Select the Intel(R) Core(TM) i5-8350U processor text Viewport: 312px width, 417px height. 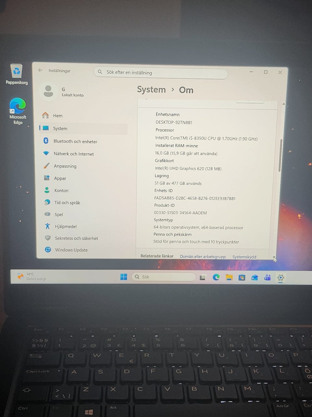206,138
